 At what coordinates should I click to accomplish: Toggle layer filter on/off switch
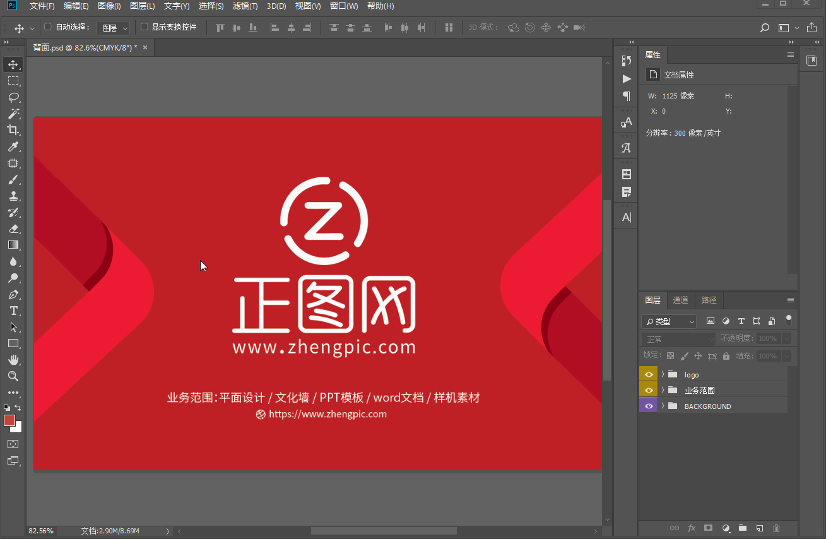point(788,320)
